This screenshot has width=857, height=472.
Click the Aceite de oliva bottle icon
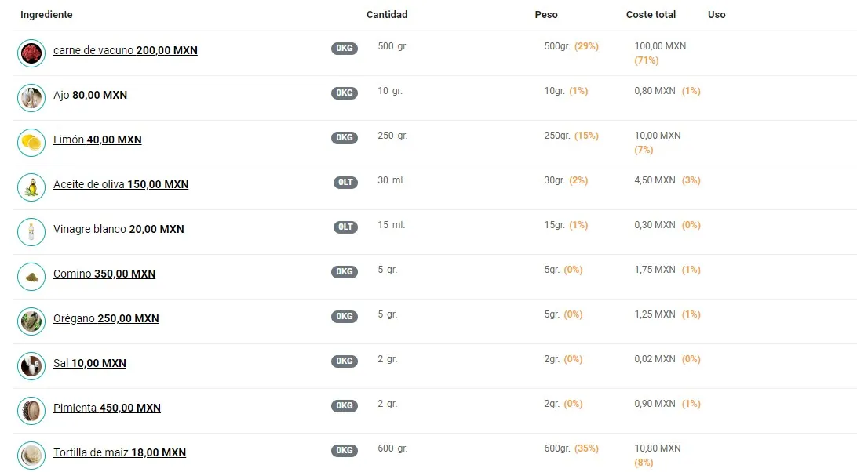[31, 187]
